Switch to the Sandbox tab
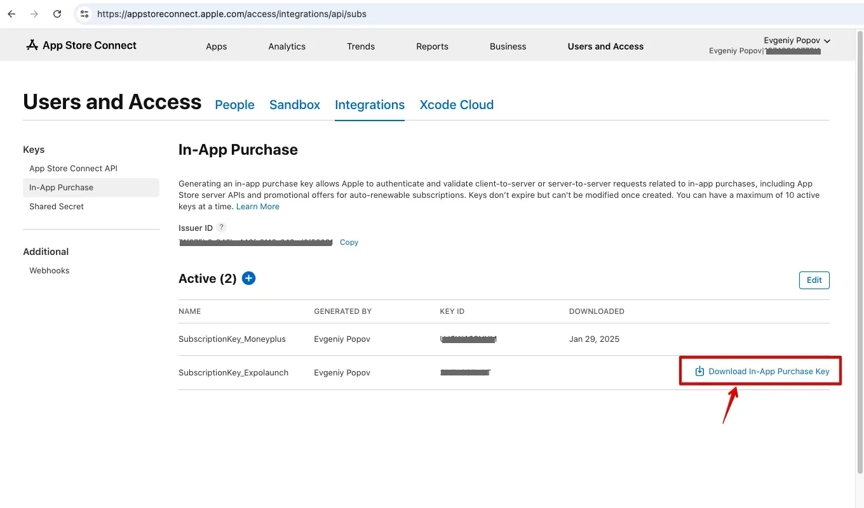This screenshot has width=864, height=508. (295, 105)
